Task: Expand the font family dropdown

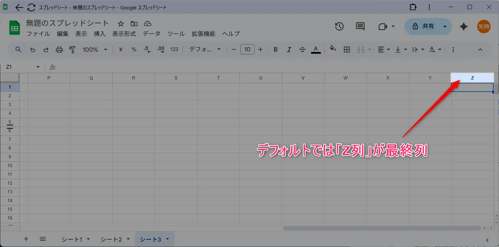Action: [205, 50]
